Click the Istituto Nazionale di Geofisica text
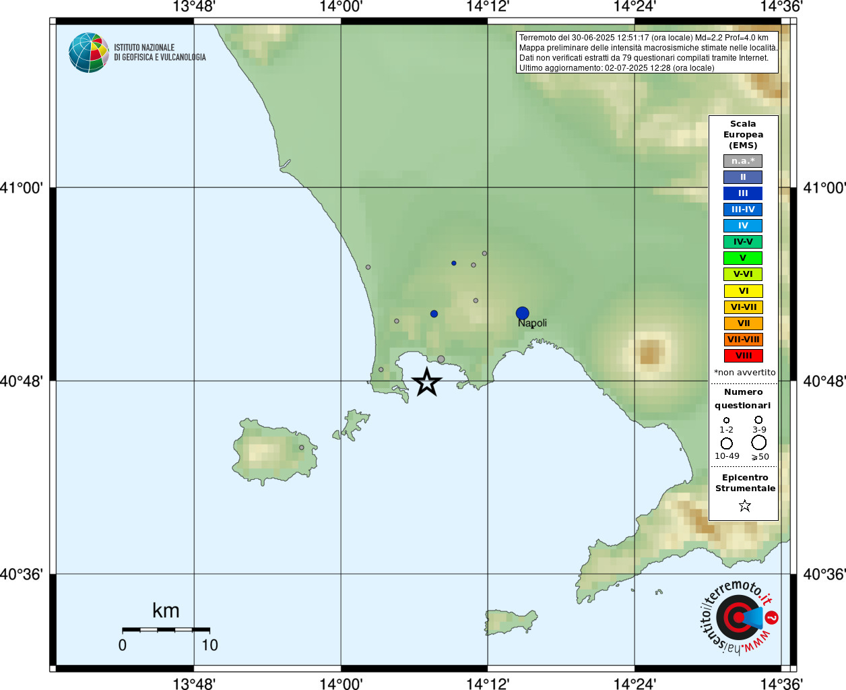Image resolution: width=846 pixels, height=690 pixels. 160,53
